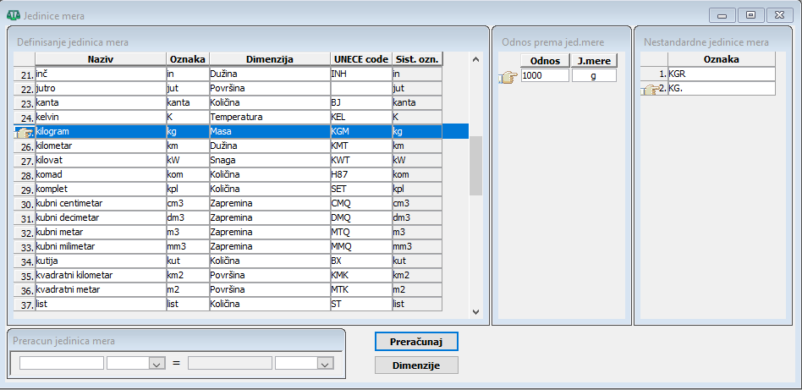
Task: Select the kubni metar row
Action: click(100, 232)
